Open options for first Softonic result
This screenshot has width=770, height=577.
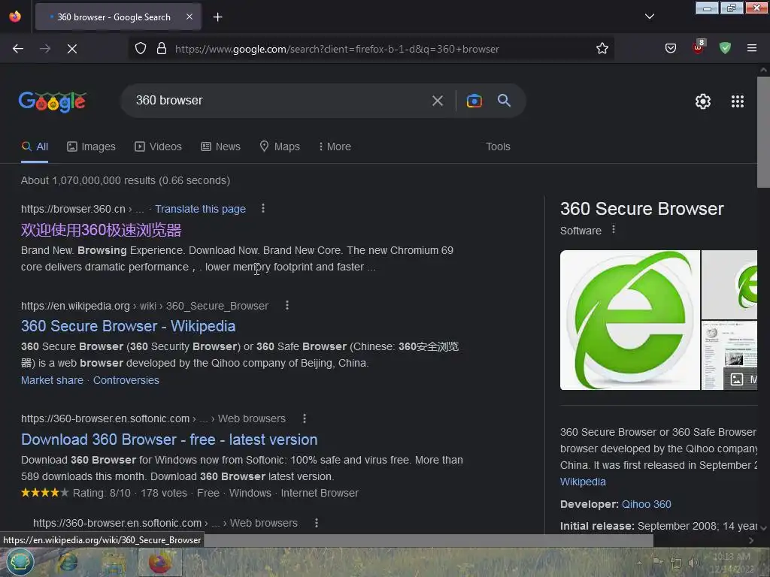pyautogui.click(x=305, y=418)
